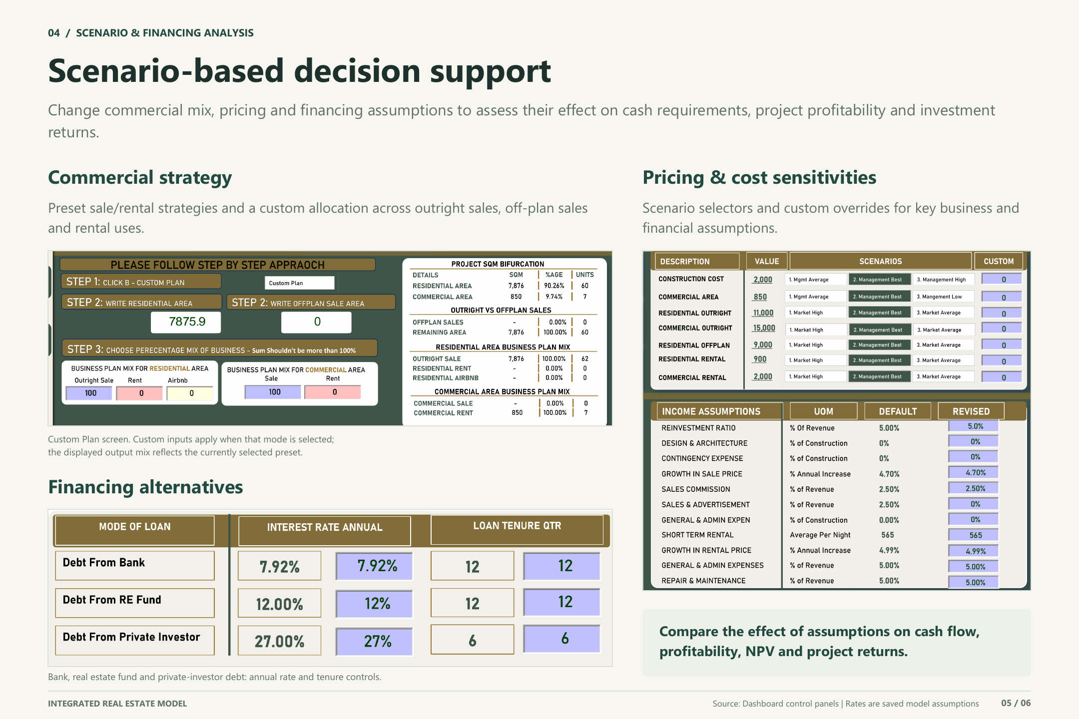Click the residential area input showing 7875.9
This screenshot has height=719, width=1079.
tap(186, 322)
